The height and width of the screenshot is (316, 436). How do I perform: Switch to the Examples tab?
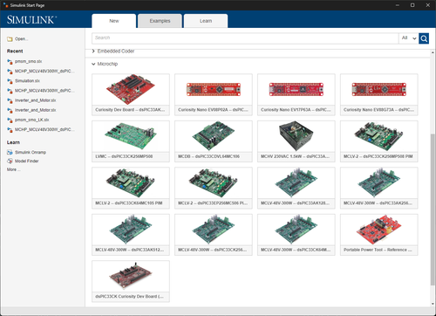[160, 21]
